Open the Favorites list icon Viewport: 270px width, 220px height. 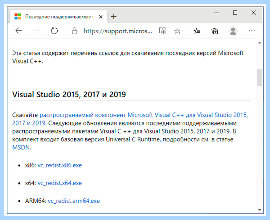[x=197, y=31]
